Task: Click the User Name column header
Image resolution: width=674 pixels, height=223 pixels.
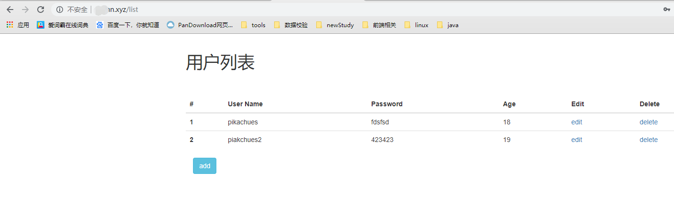Action: click(x=245, y=104)
